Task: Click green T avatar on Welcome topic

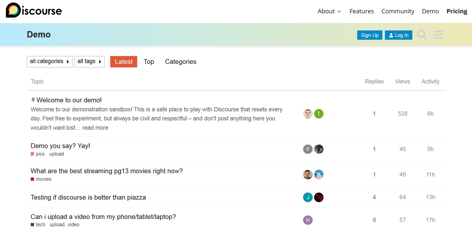Action: pos(319,114)
